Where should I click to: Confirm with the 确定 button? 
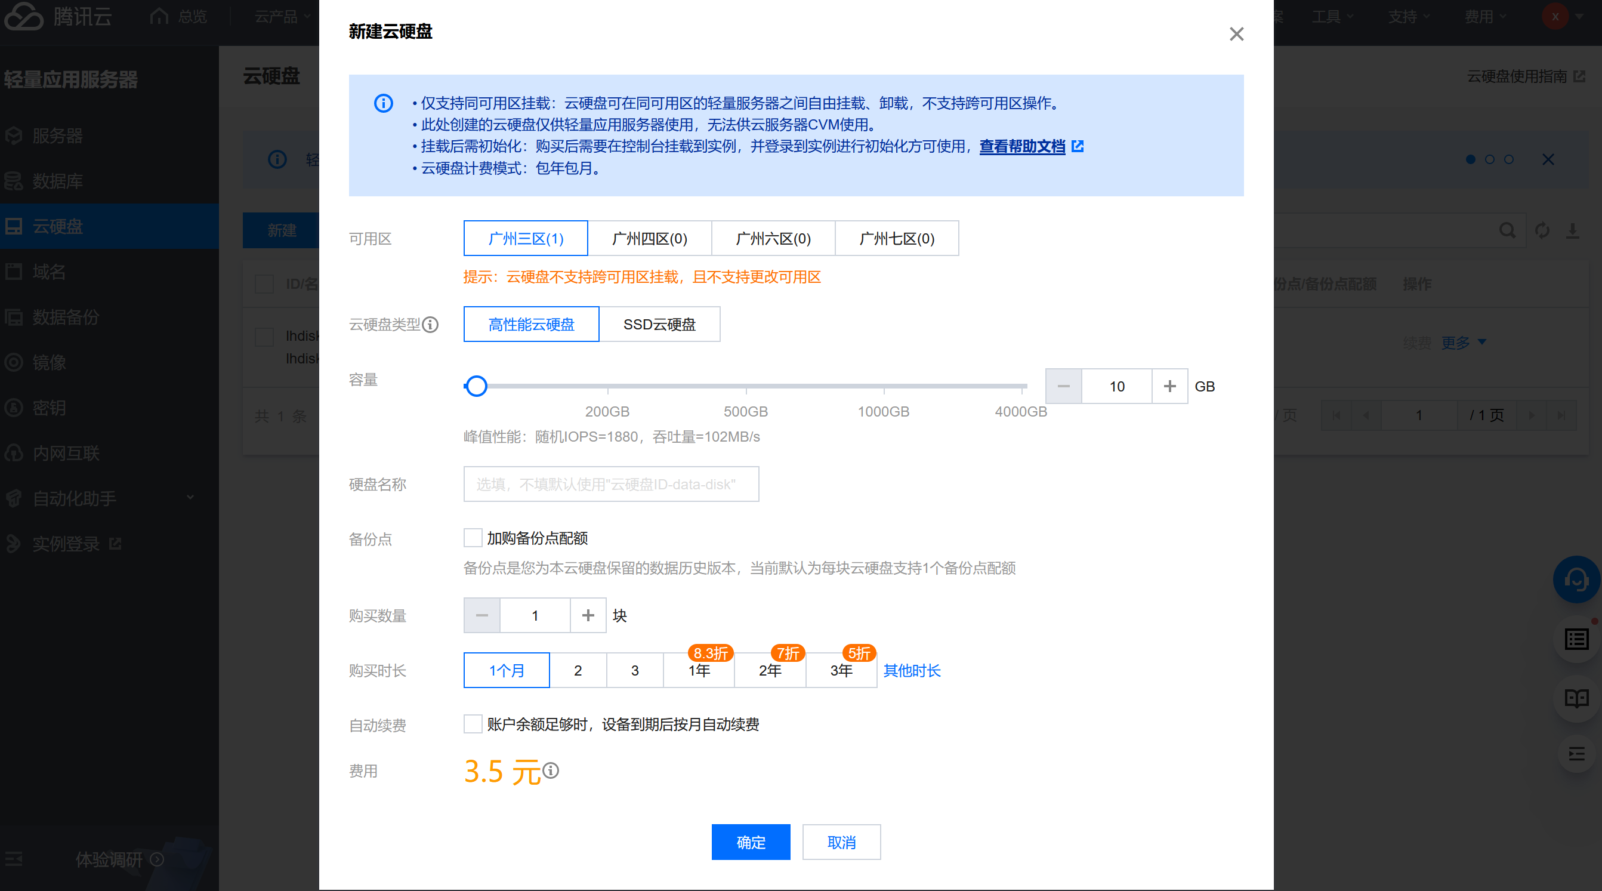[x=751, y=842]
